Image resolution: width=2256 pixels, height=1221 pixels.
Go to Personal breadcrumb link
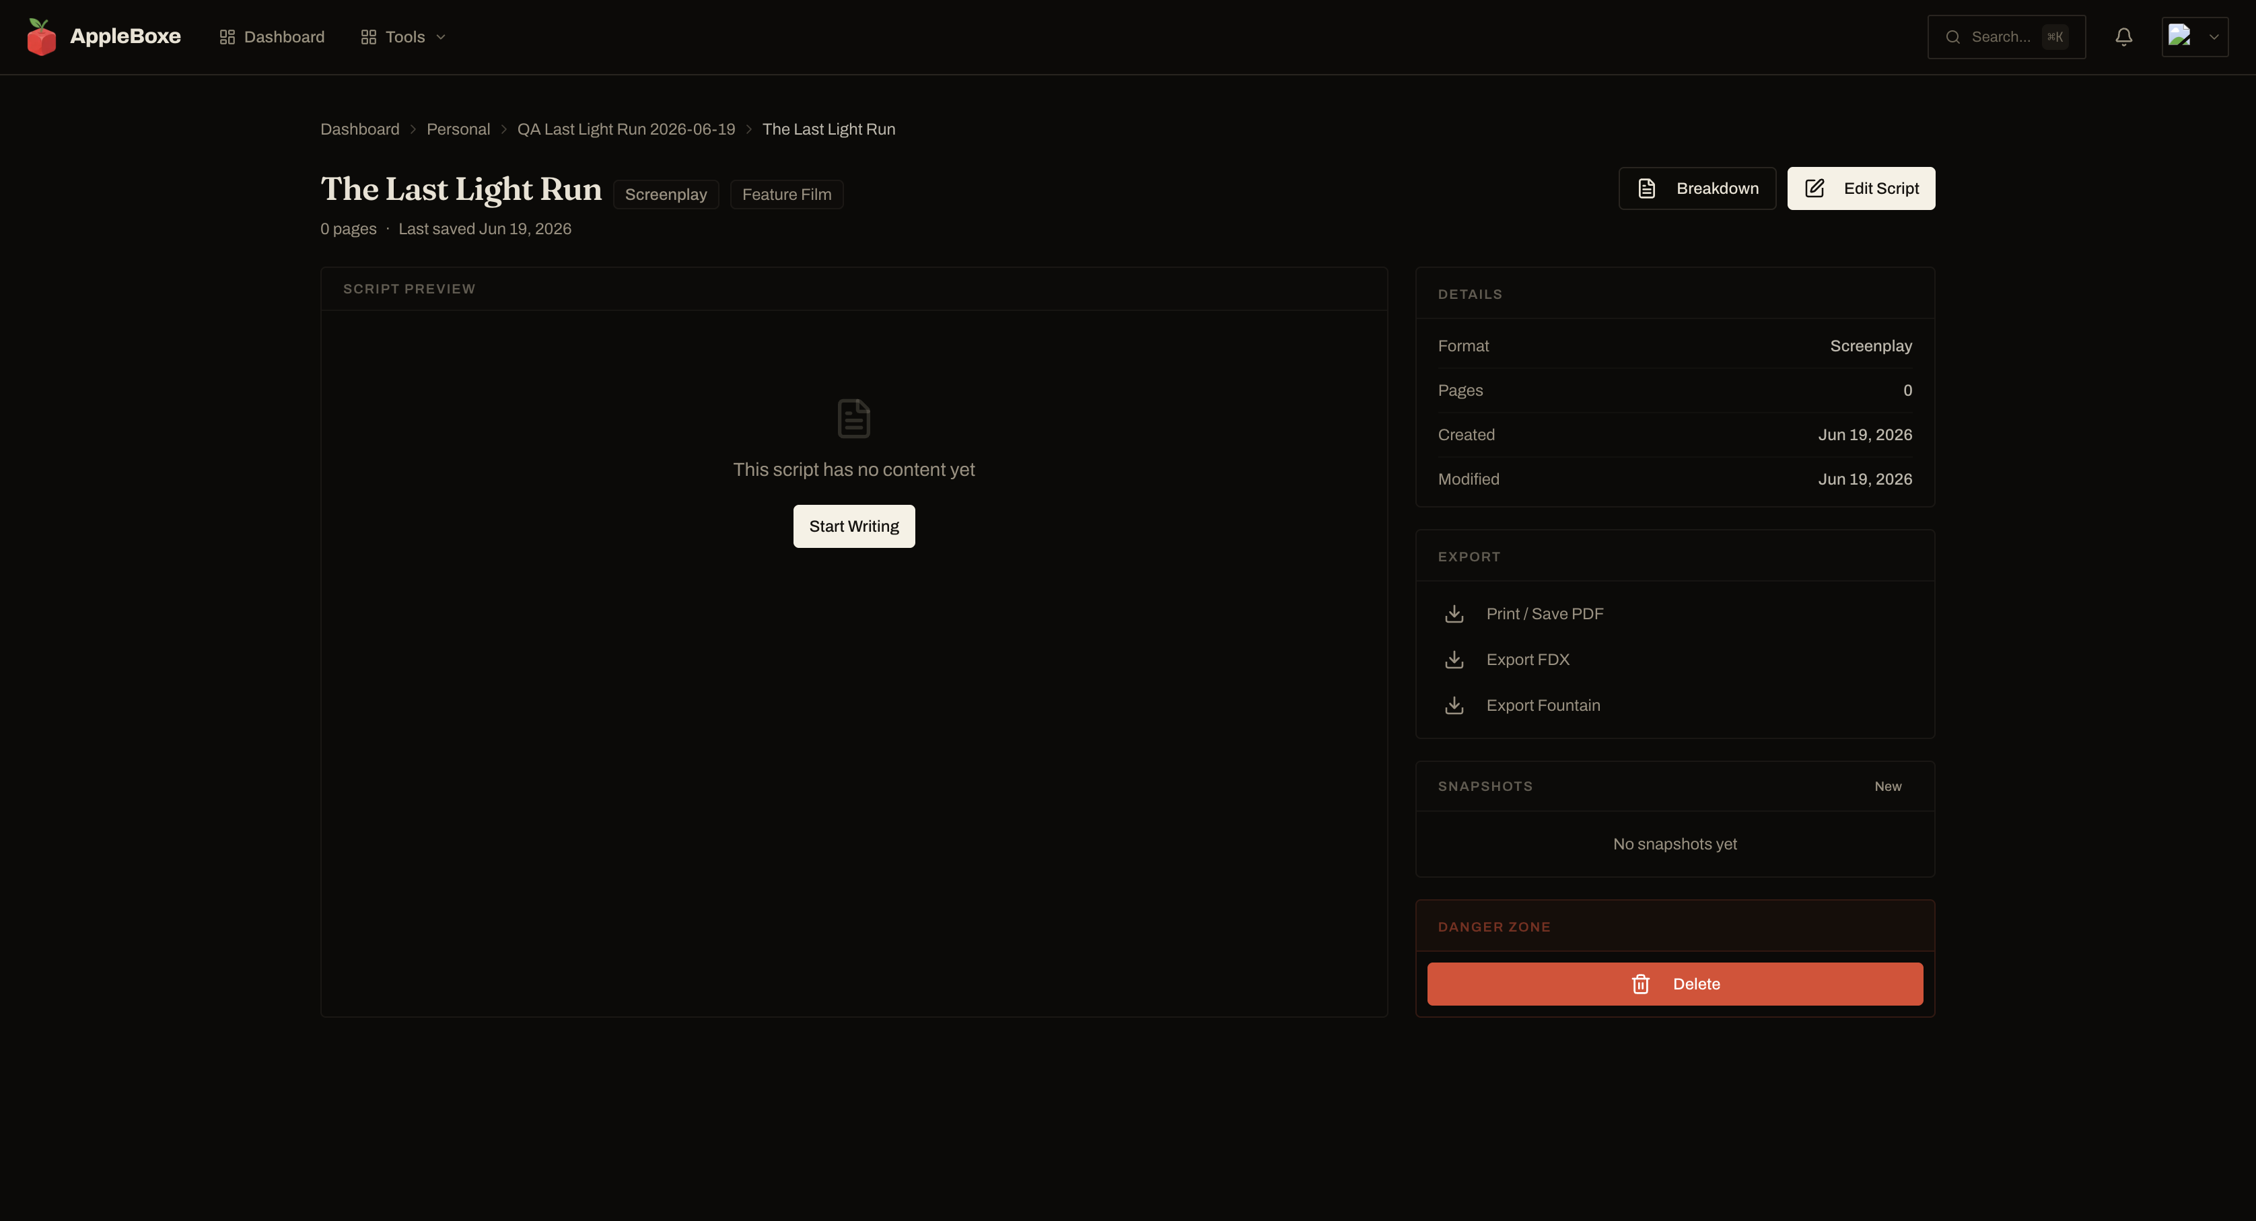tap(458, 129)
